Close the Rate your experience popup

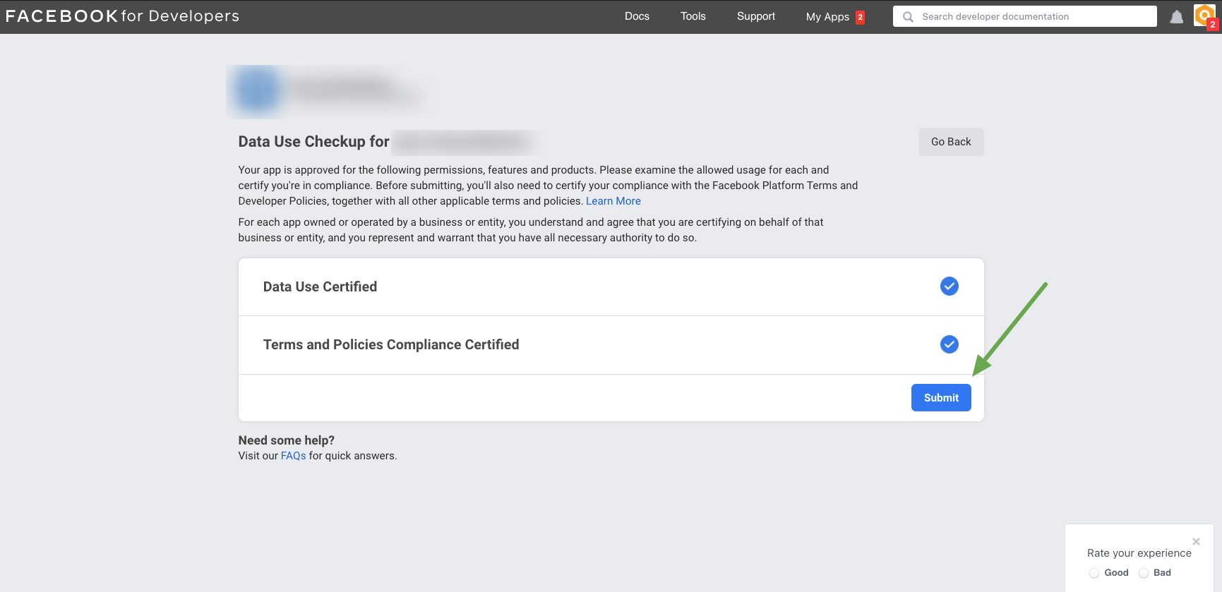1196,542
